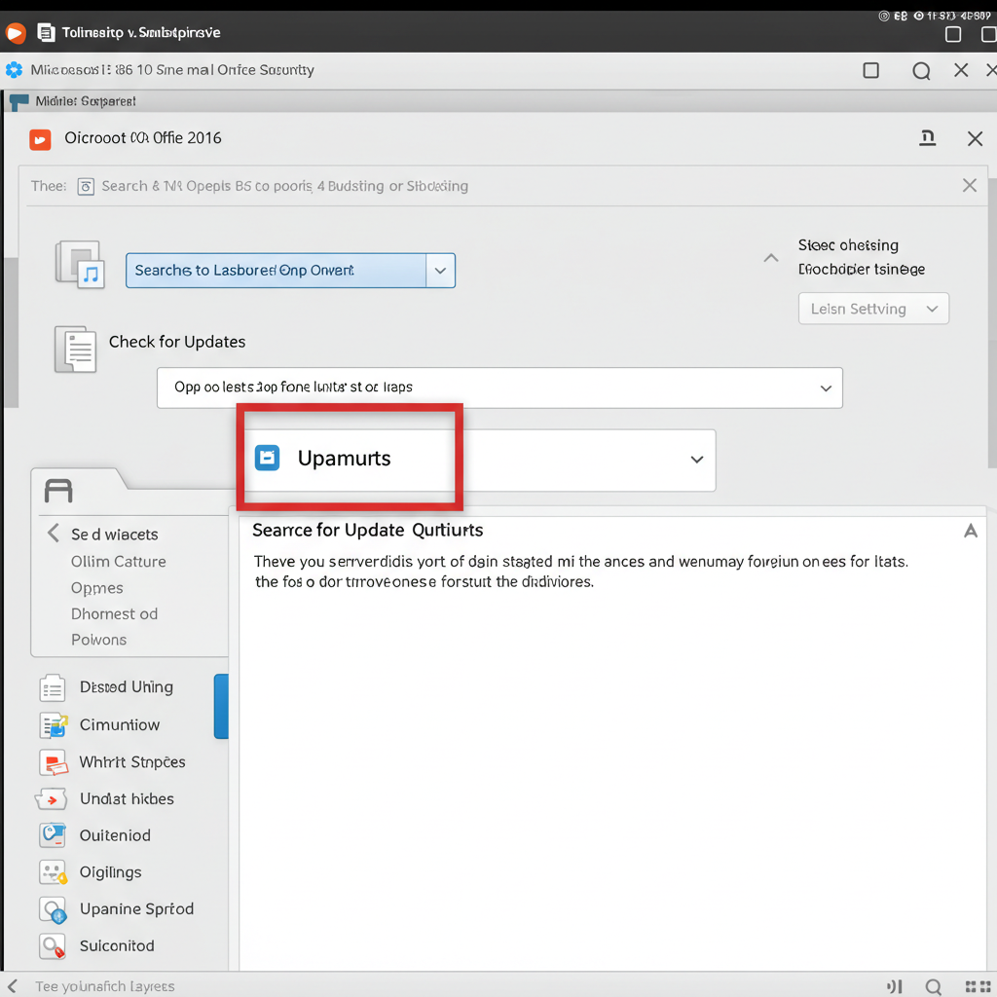Screen dimensions: 997x997
Task: Click the Oigilings icon
Action: point(53,872)
